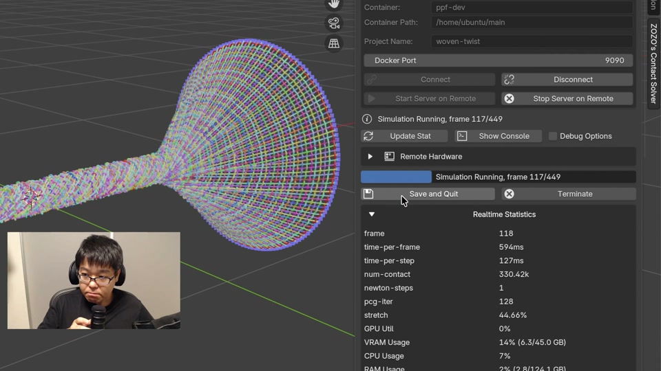Click the newton-steps value 1
This screenshot has width=661, height=371.
pyautogui.click(x=501, y=288)
